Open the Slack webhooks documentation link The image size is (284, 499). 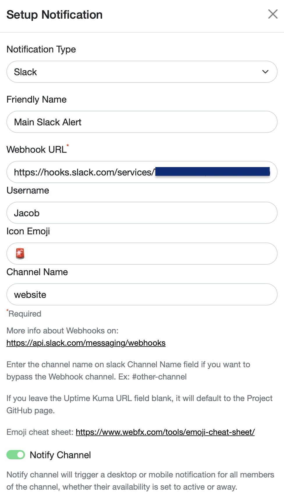point(86,343)
